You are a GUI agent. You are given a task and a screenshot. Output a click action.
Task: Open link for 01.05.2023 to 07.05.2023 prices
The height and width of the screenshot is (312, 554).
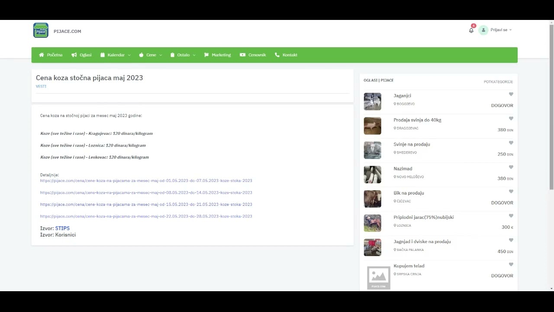146,181
